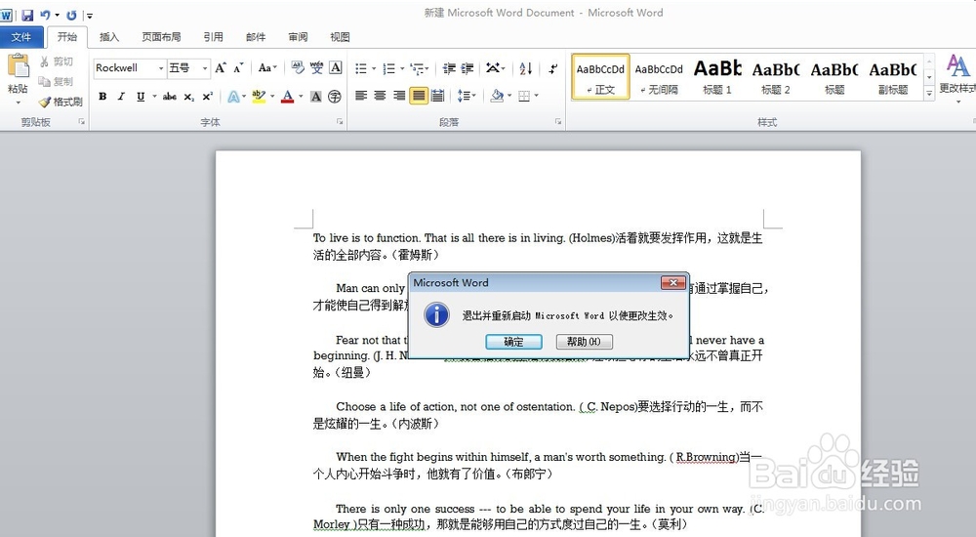Open the font dialog launcher in 字体 group

pyautogui.click(x=340, y=122)
